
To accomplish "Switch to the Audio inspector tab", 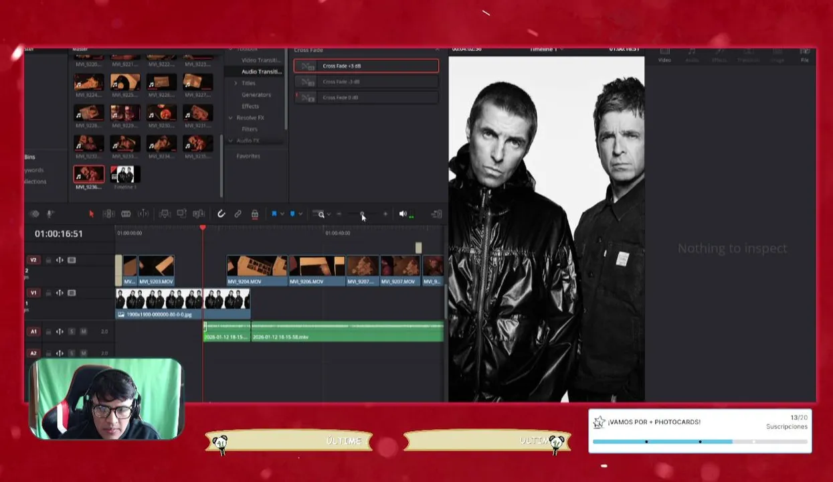I will tap(692, 56).
